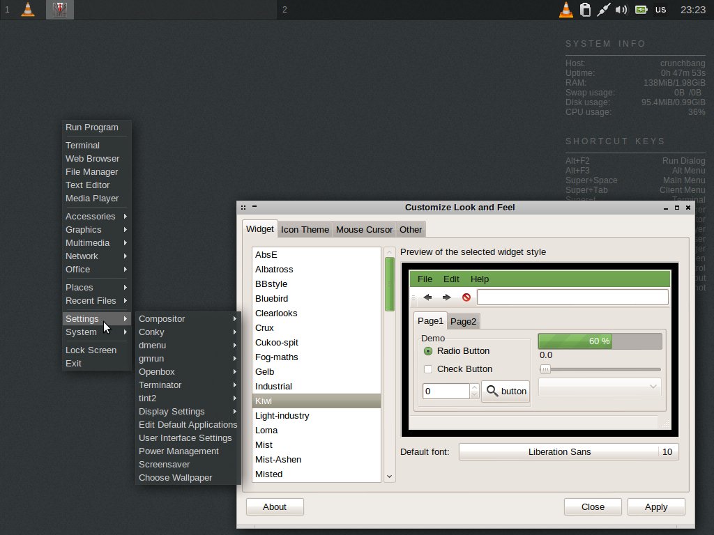Click the network connection tray icon
The height and width of the screenshot is (535, 714).
tap(603, 10)
